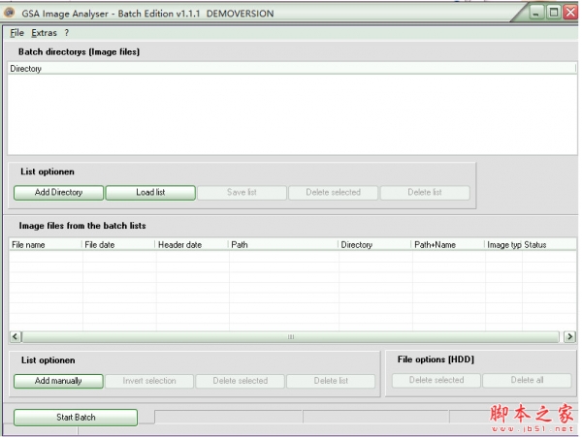Sort by Header date column header
Viewport: 582px width, 437px height.
pyautogui.click(x=191, y=244)
